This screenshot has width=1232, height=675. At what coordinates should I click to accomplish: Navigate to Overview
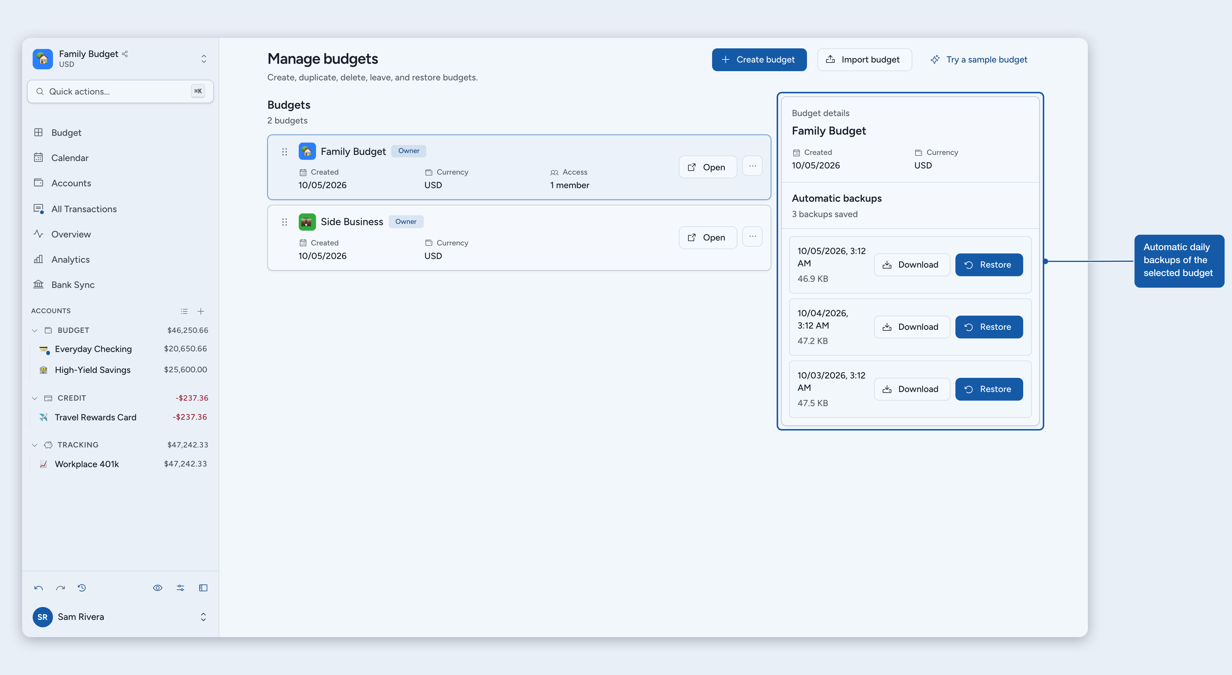pyautogui.click(x=120, y=234)
